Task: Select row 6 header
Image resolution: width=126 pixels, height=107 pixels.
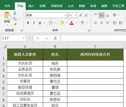Action: click(x=4, y=88)
